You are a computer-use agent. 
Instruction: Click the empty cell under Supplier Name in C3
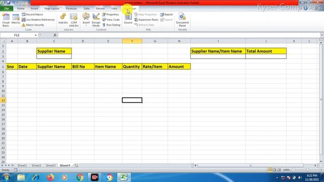[x=54, y=56]
